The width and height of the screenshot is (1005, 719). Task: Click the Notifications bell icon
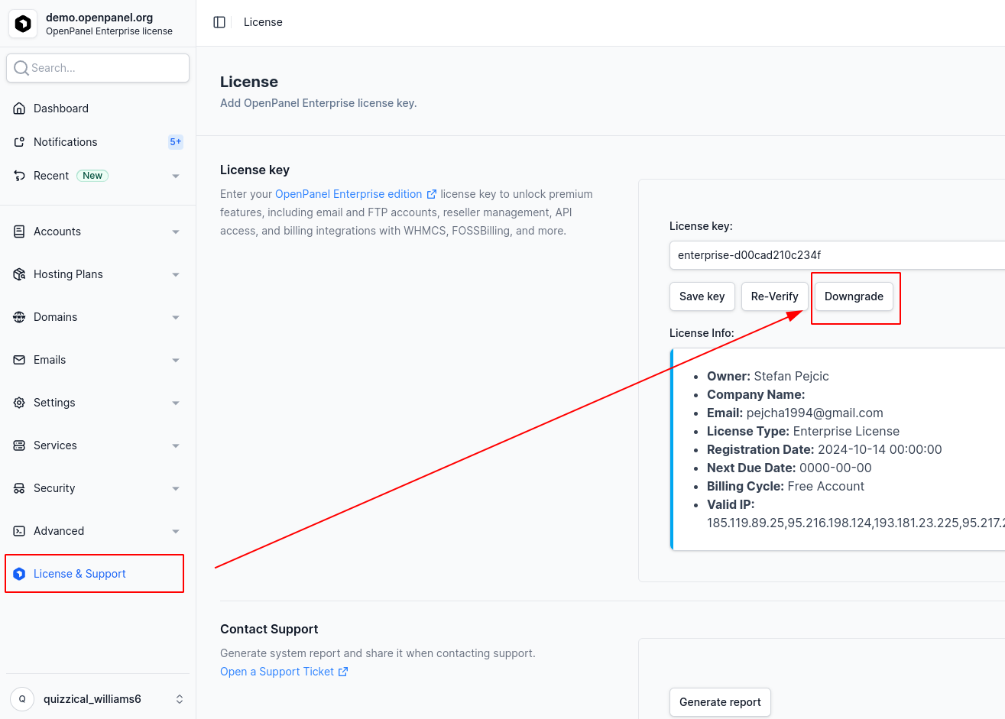coord(19,142)
